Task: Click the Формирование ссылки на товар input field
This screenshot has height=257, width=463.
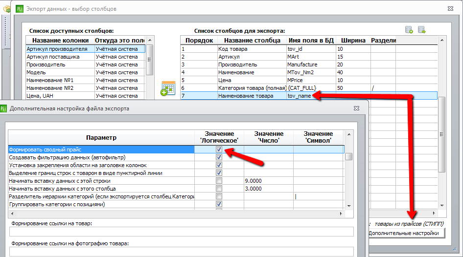Action: pyautogui.click(x=181, y=232)
